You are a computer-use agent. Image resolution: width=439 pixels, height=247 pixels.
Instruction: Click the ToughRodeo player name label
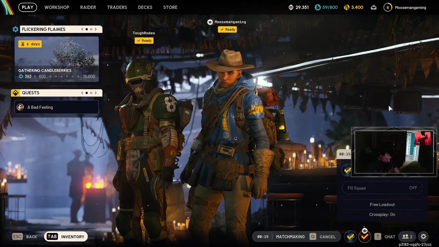[144, 33]
